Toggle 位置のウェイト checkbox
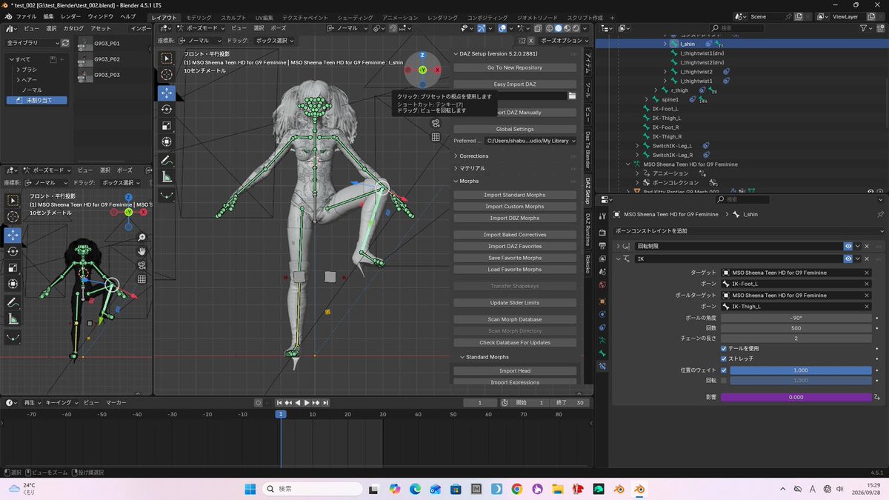This screenshot has width=889, height=500. coord(724,370)
